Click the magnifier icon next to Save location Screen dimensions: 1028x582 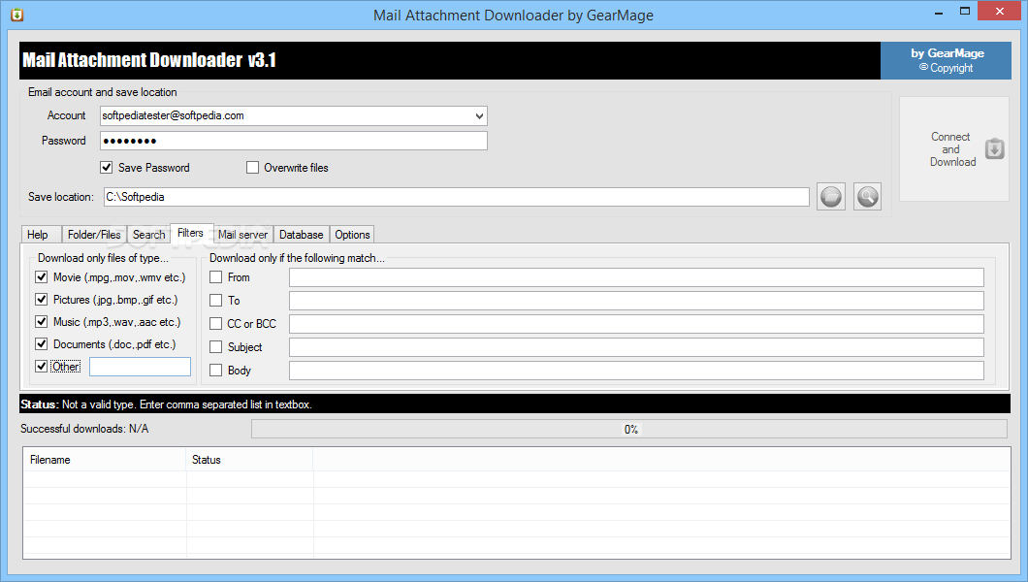(x=867, y=197)
